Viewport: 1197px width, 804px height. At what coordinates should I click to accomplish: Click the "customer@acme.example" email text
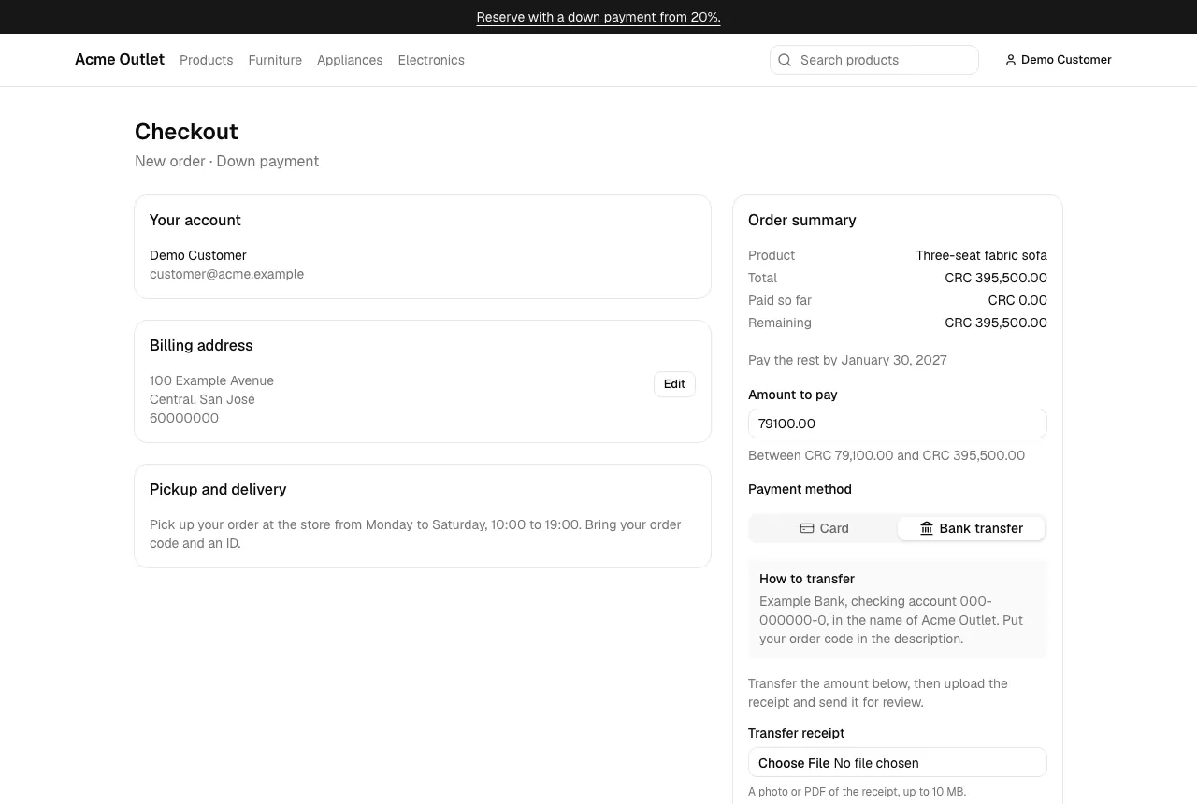(x=226, y=274)
